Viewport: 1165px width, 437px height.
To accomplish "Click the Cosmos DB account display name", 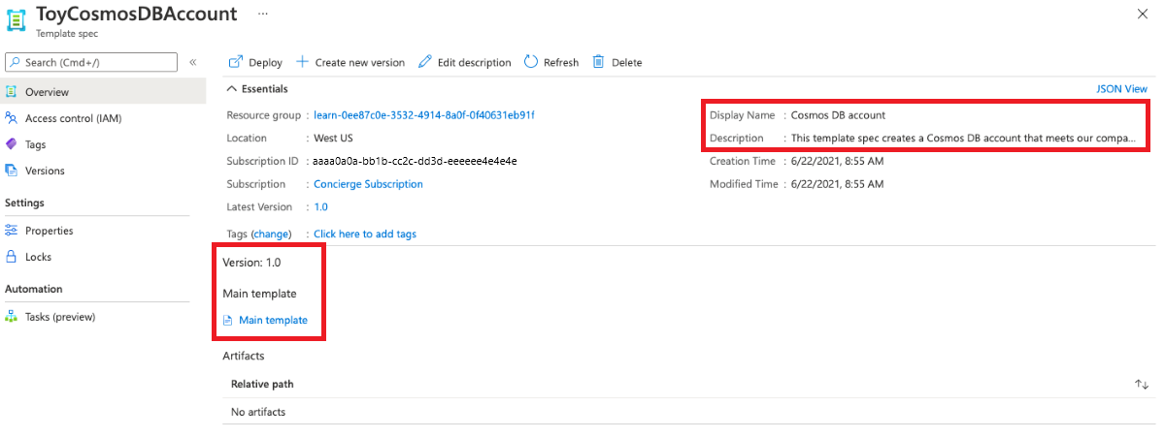I will tap(838, 115).
